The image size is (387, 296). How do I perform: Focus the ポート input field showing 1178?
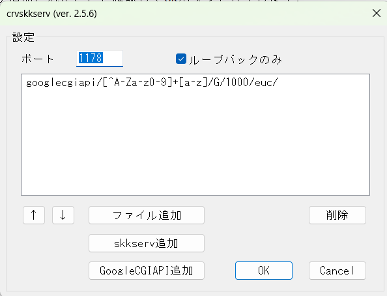click(x=100, y=59)
